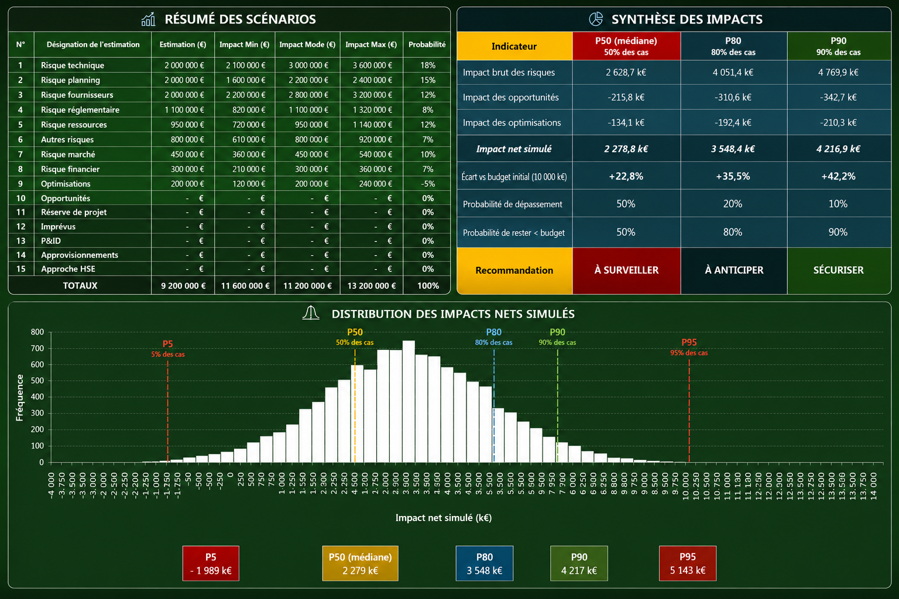Select the P&ID row label

51,240
